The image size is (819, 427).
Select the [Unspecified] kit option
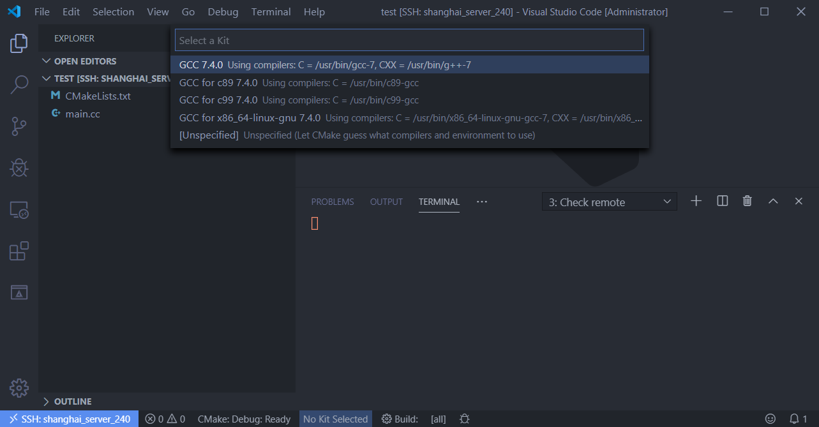410,135
